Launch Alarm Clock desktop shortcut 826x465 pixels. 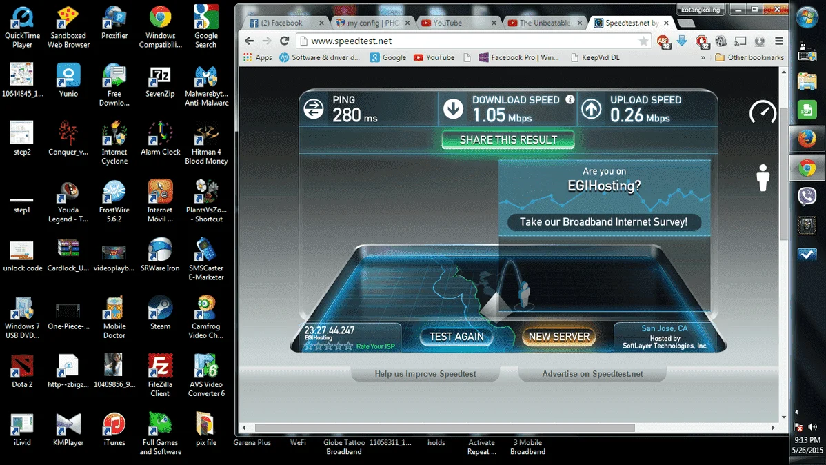point(160,139)
